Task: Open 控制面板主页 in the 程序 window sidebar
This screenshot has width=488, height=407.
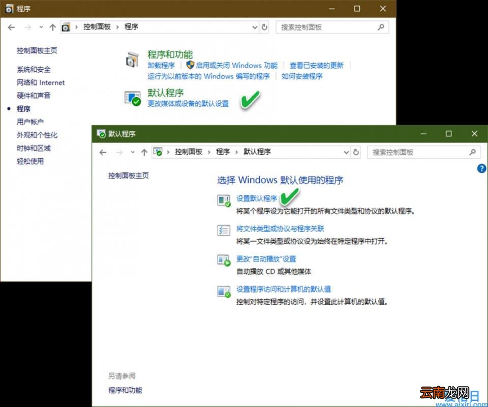Action: click(x=37, y=50)
